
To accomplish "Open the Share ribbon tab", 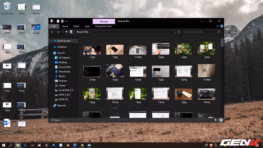I will pyautogui.click(x=76, y=26).
